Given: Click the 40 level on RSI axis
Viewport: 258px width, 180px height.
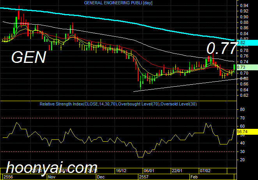Looking at the screenshot, I should (x=242, y=143).
